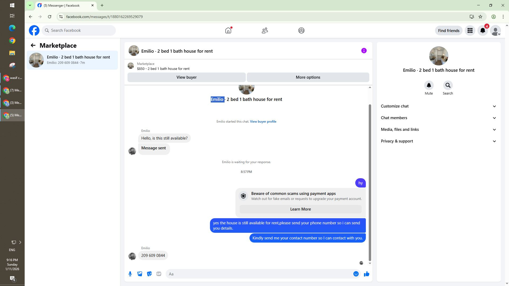Switch to the (7) Me... taskbar window
The image size is (509, 286).
click(12, 90)
